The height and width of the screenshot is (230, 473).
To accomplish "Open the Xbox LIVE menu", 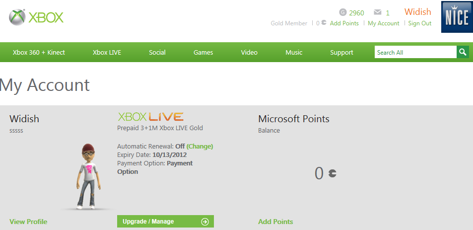I will click(107, 53).
